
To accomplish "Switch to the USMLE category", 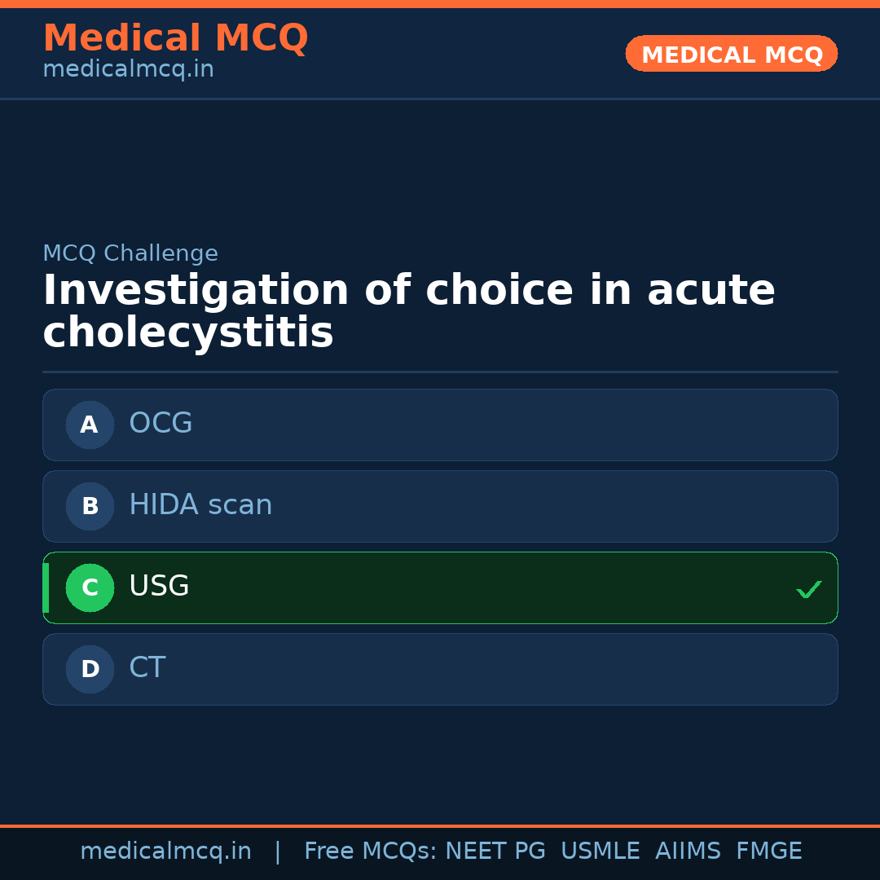I will coord(601,851).
